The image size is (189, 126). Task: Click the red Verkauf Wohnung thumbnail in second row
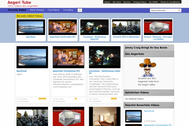pos(68,116)
